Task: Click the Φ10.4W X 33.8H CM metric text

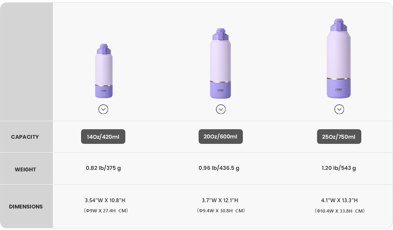Action: [340, 211]
